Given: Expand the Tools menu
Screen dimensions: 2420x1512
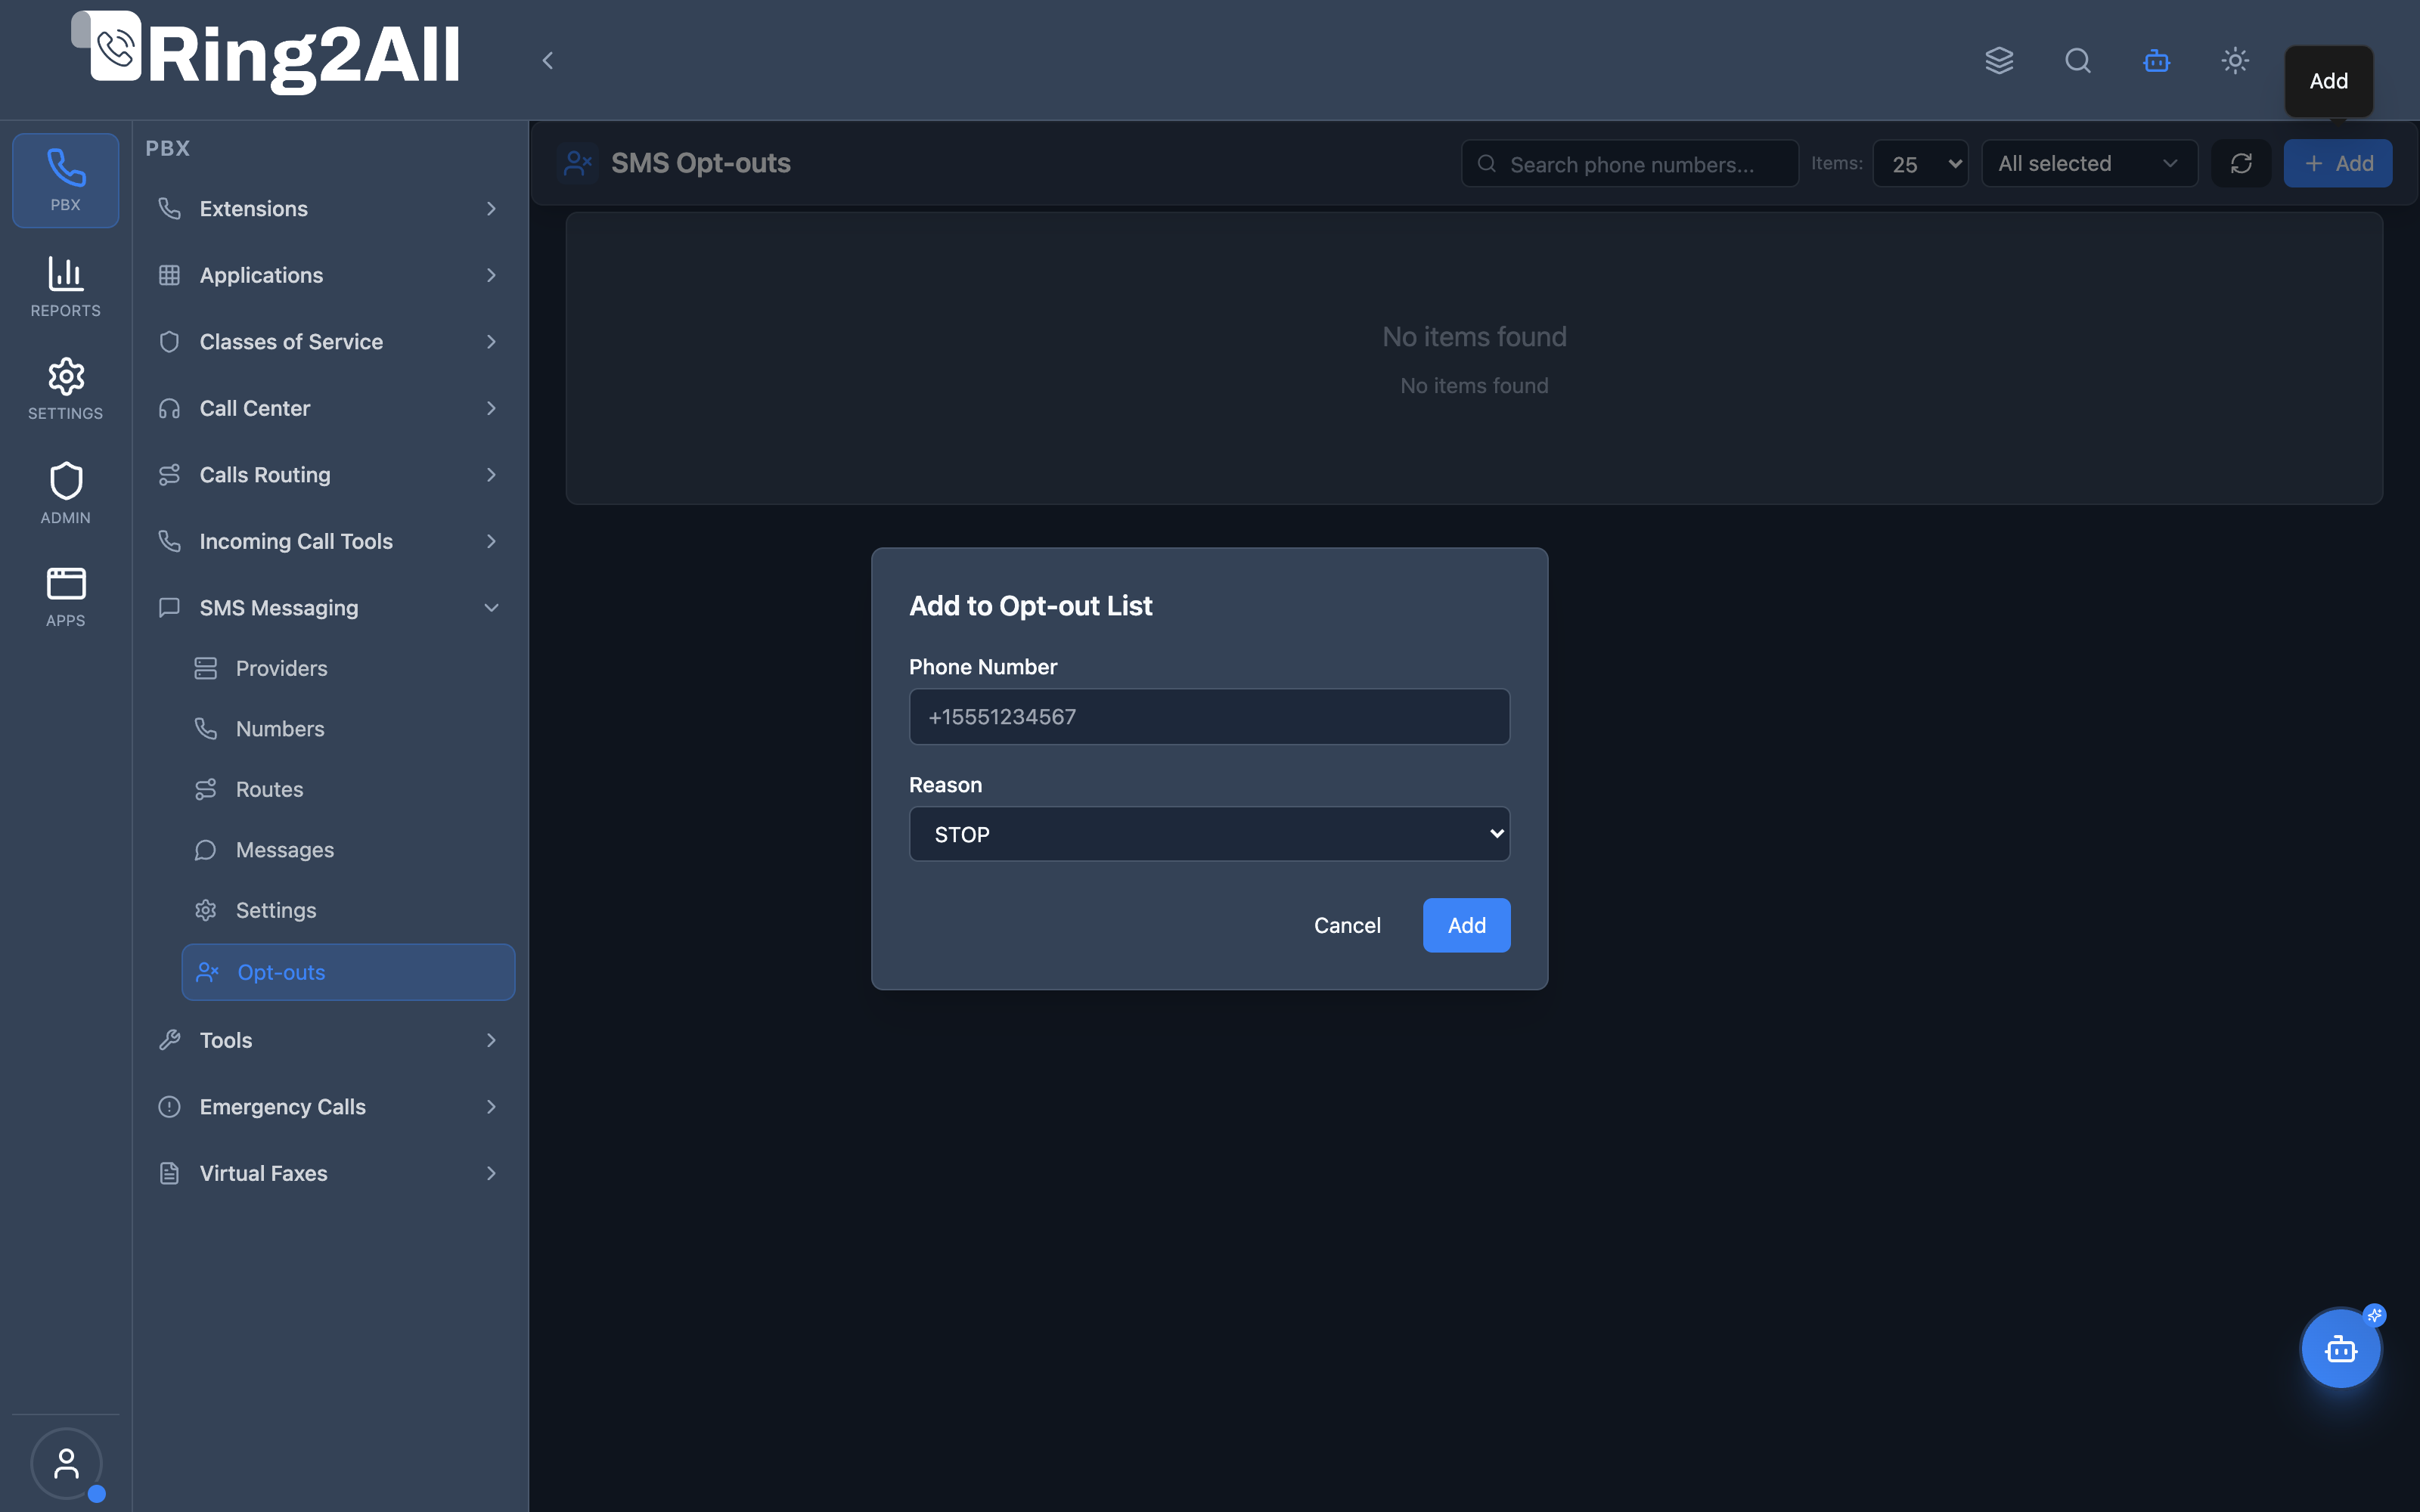Looking at the screenshot, I should 328,1040.
